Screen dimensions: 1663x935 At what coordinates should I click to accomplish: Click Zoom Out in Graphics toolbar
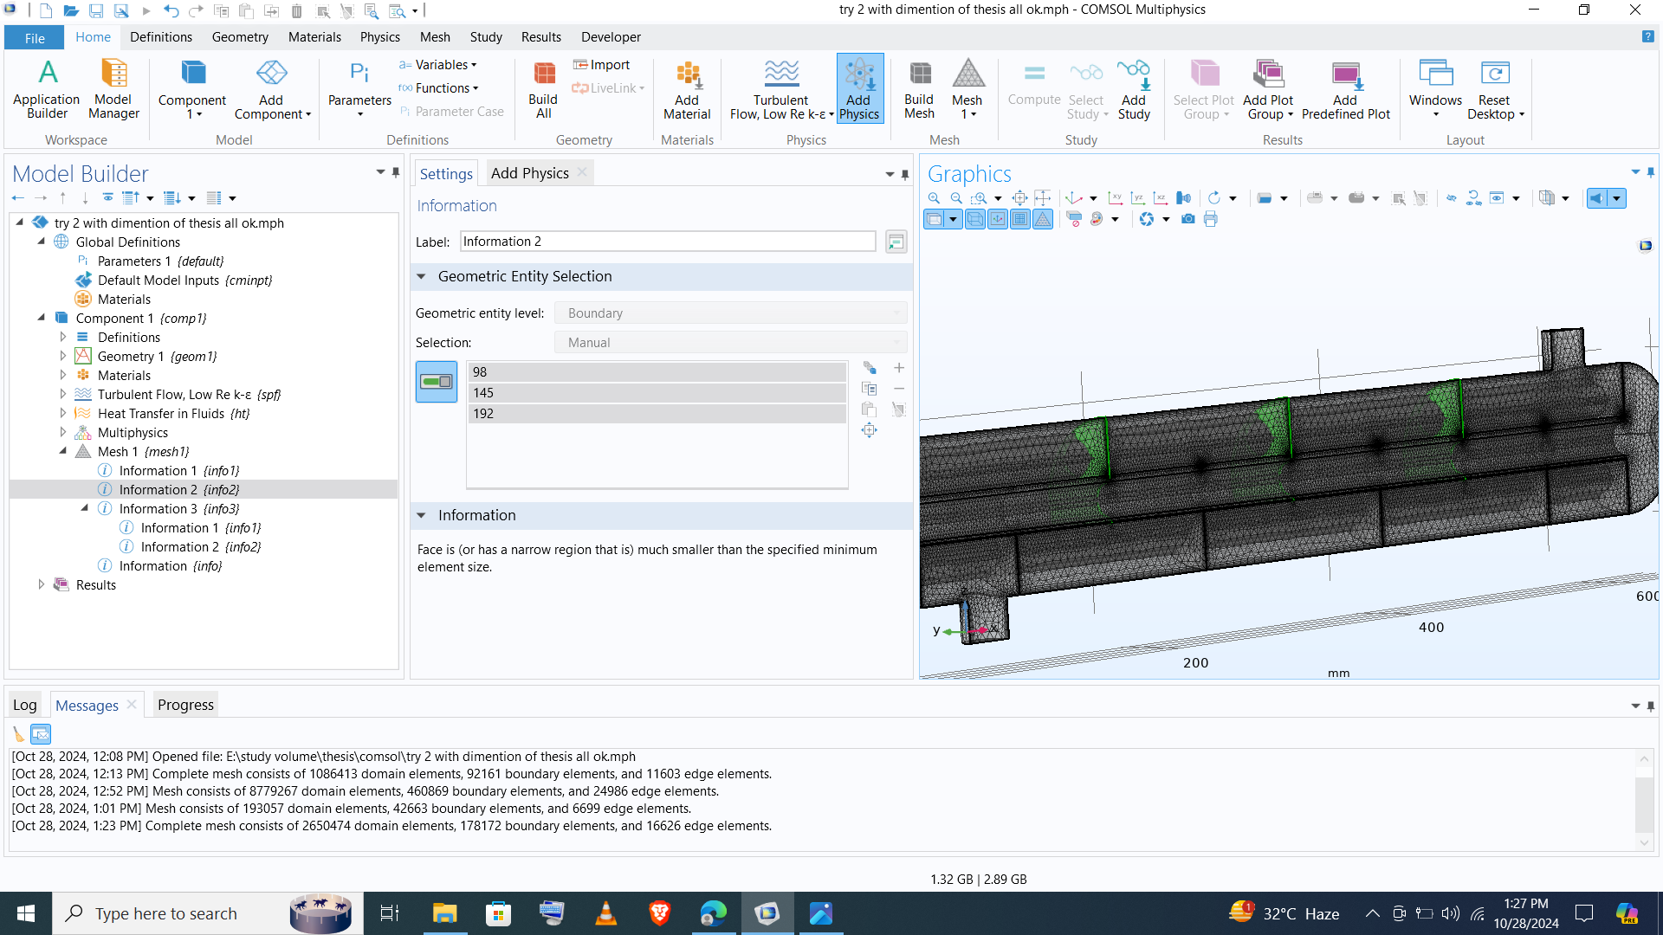point(956,198)
